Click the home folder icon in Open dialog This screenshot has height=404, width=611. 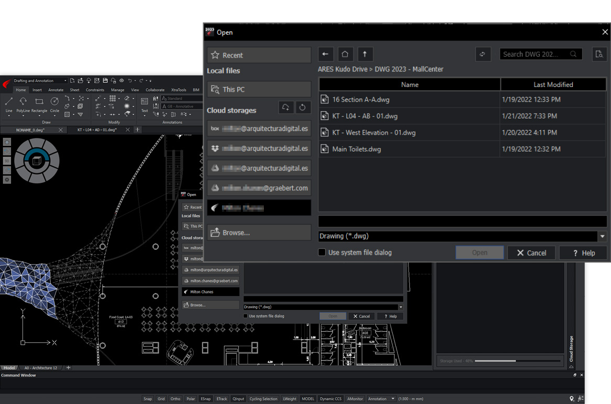coord(345,54)
